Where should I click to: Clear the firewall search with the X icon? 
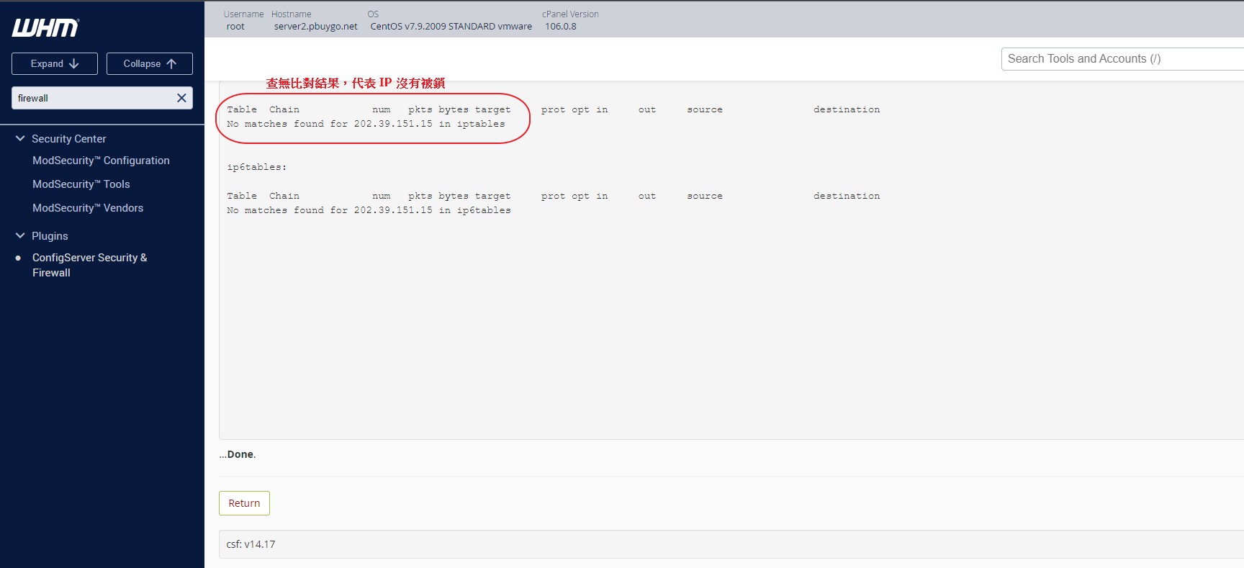coord(181,98)
